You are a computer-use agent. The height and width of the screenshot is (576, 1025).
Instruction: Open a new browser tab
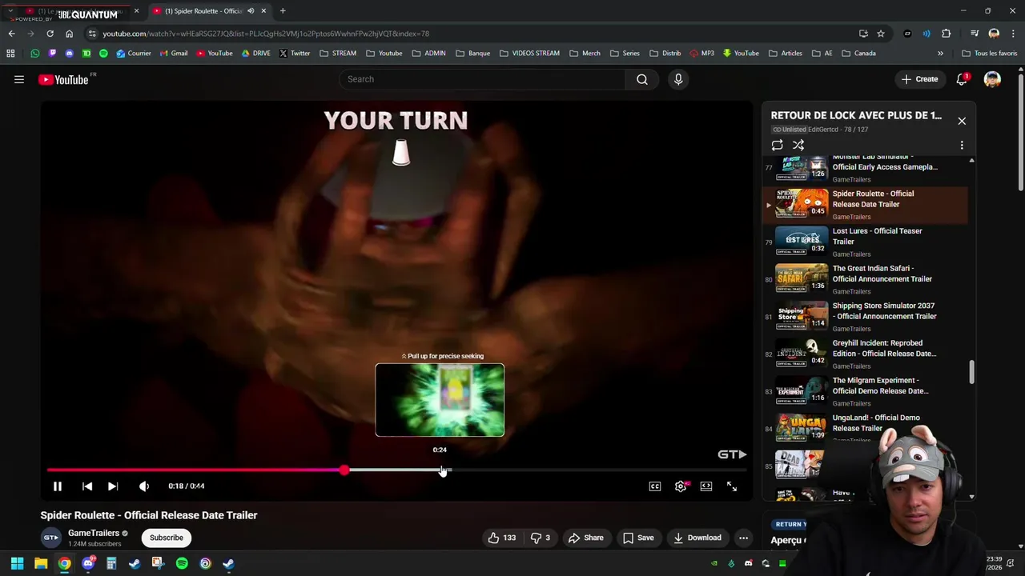(283, 11)
